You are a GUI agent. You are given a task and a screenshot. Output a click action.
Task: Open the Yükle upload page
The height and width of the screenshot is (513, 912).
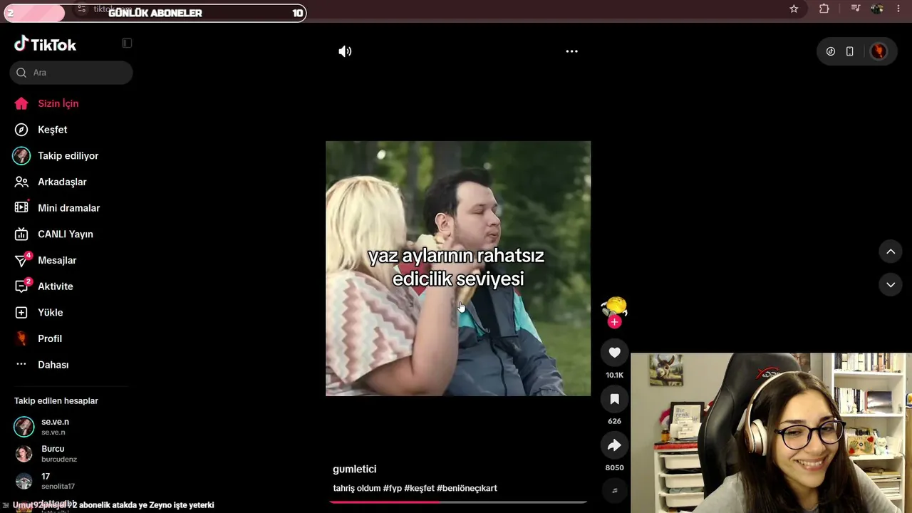click(50, 313)
